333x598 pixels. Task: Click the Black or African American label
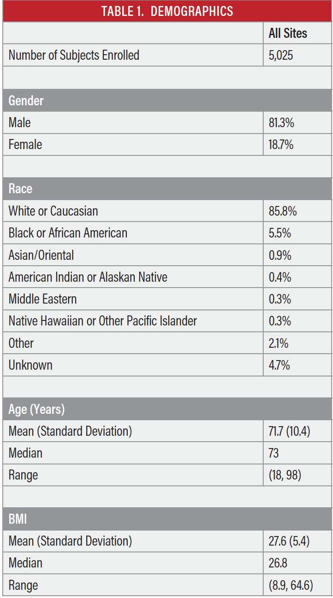[x=68, y=233]
